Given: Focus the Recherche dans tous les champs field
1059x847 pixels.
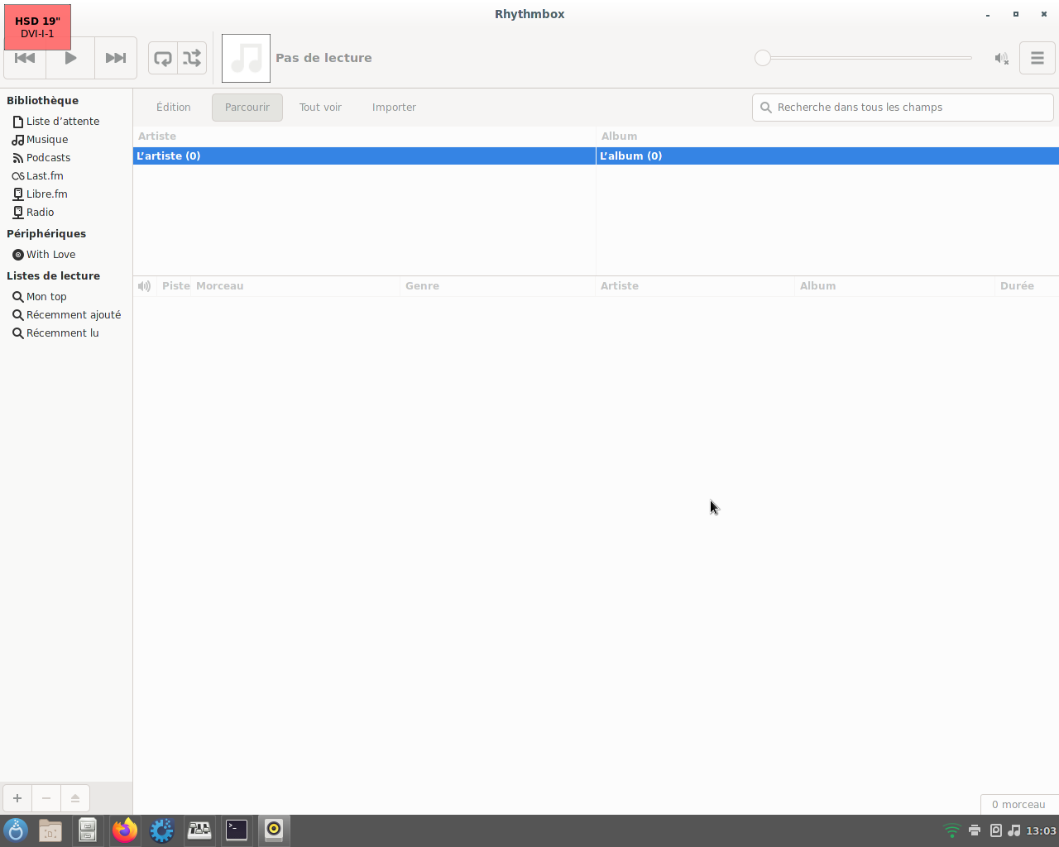Looking at the screenshot, I should pos(903,108).
